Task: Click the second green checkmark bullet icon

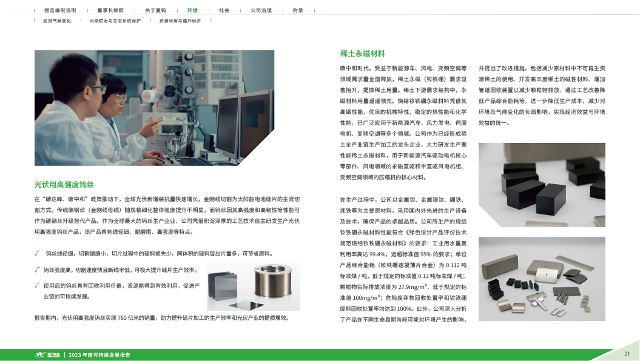Action: pos(38,269)
